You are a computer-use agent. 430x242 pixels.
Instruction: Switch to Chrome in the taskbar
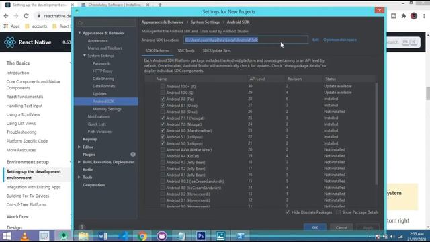point(142,236)
